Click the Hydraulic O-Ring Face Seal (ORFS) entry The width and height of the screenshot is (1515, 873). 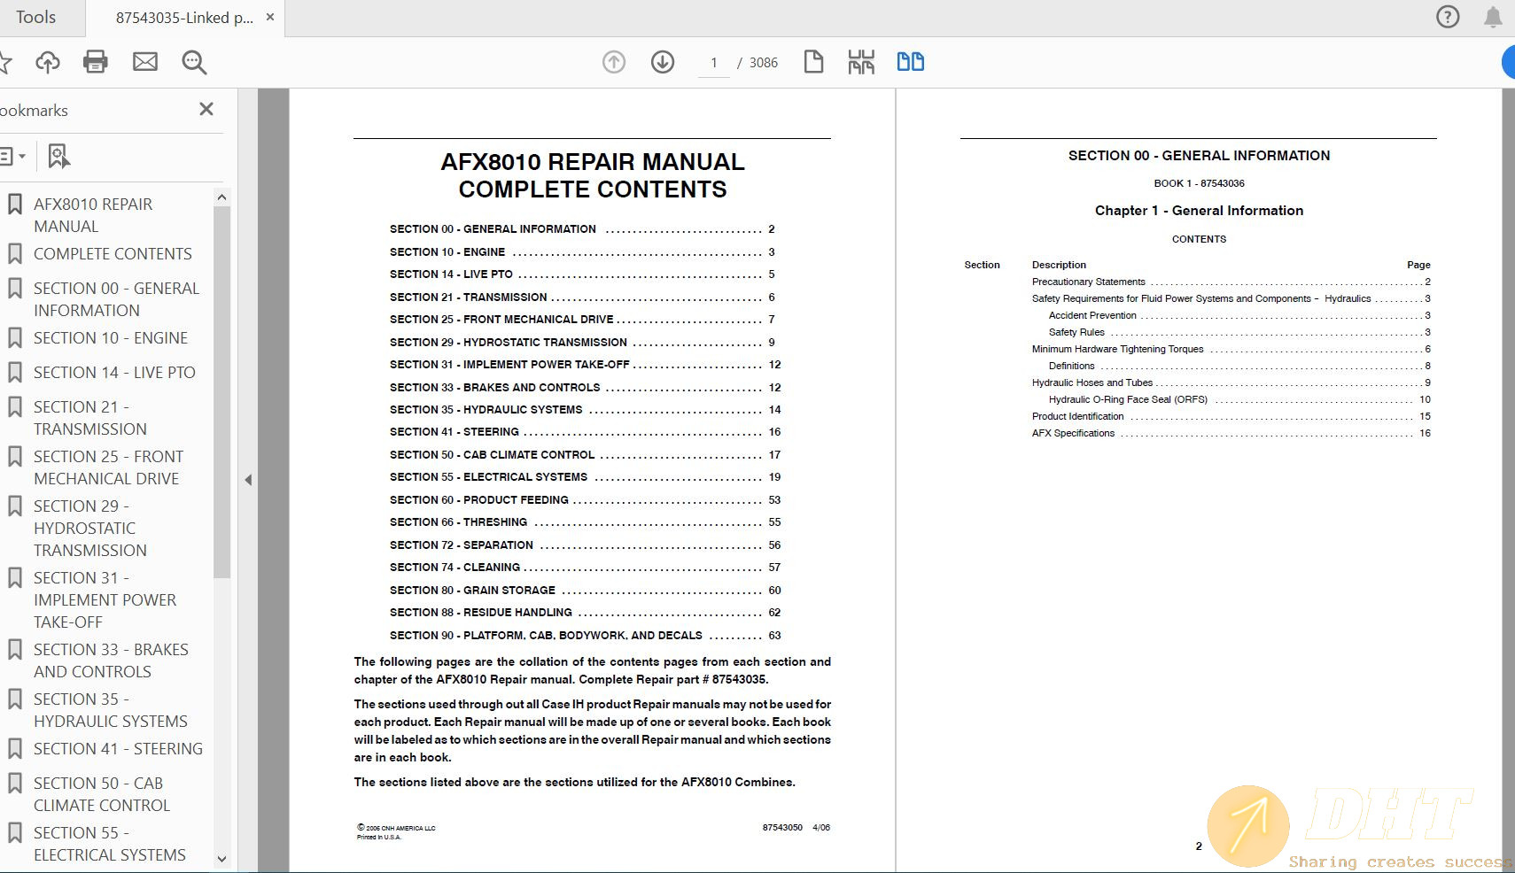[1239, 399]
